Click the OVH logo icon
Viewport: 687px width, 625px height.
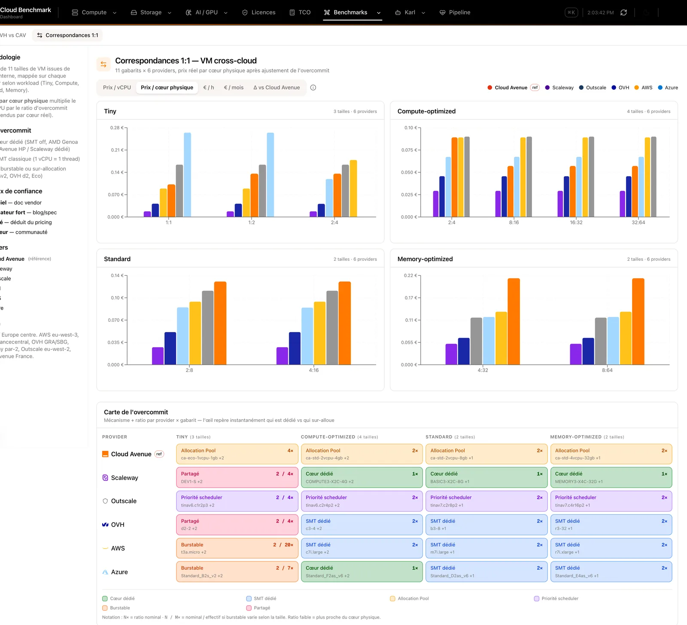pos(105,524)
